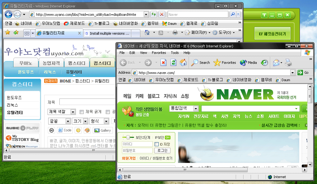Click the Add to Favorites star-plus icon
The height and width of the screenshot is (184, 317).
16,33
